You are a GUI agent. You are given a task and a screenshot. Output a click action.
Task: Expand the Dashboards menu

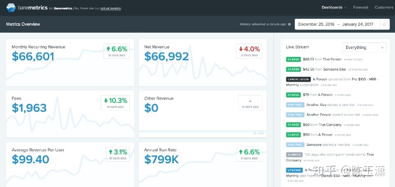click(334, 7)
